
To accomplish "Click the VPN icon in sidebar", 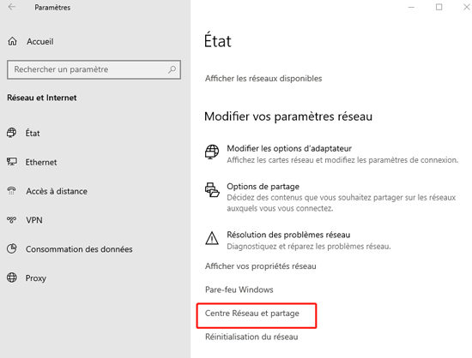I will pyautogui.click(x=12, y=220).
